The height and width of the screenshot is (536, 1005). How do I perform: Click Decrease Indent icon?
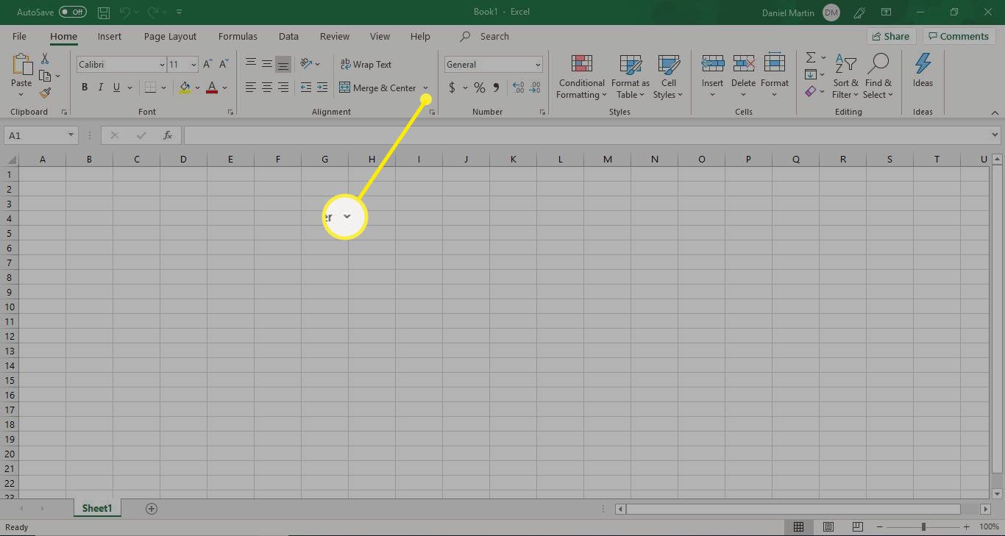pyautogui.click(x=306, y=87)
